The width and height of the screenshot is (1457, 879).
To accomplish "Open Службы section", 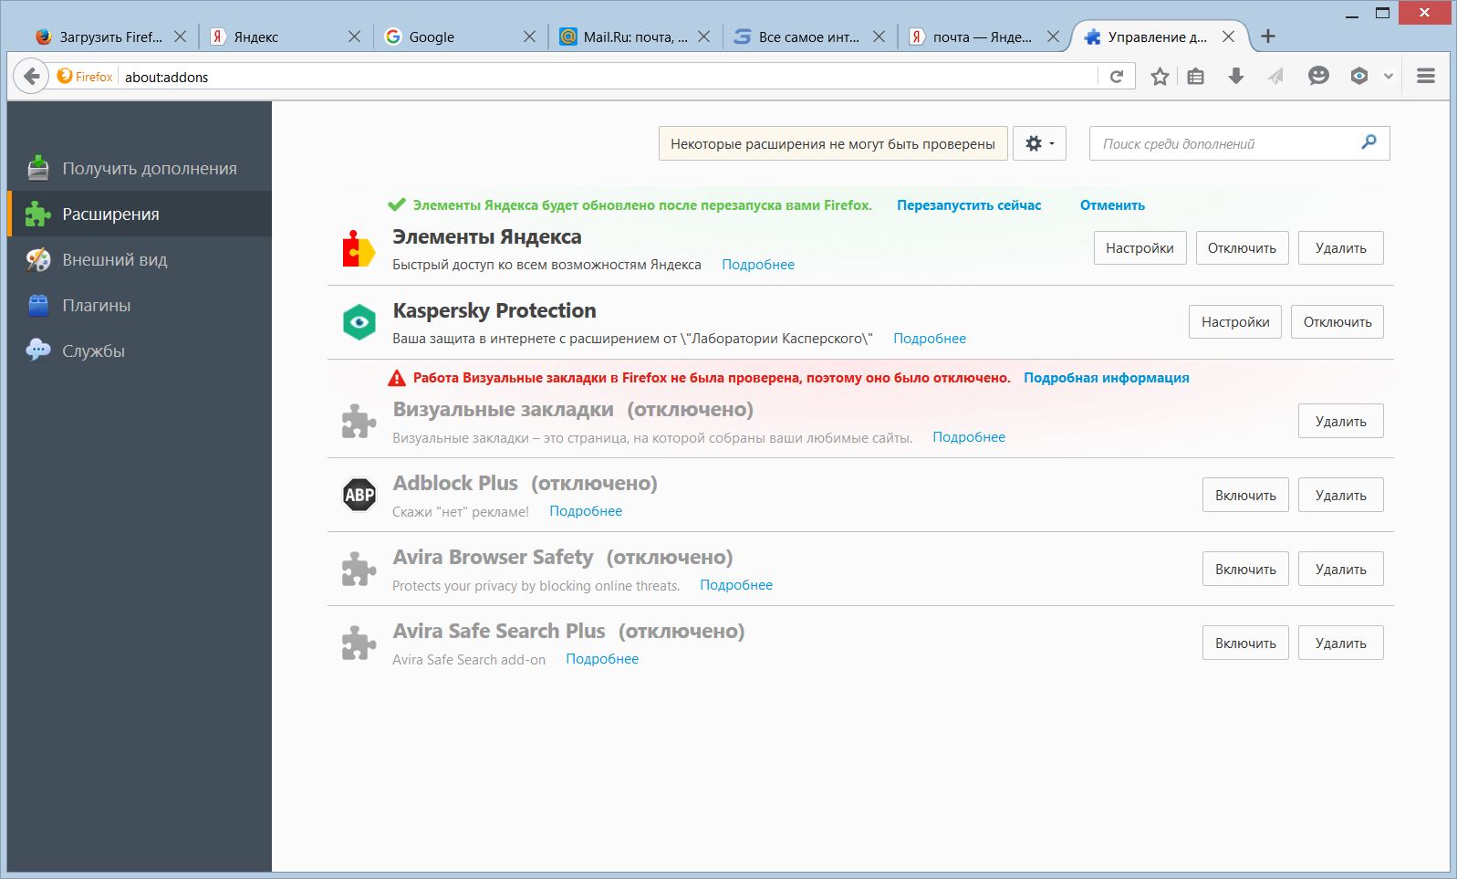I will 140,351.
